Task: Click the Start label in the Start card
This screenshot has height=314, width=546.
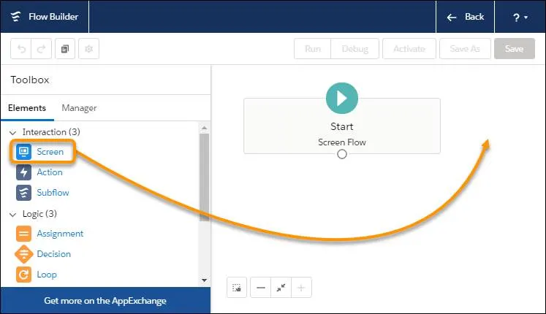Action: (x=342, y=126)
